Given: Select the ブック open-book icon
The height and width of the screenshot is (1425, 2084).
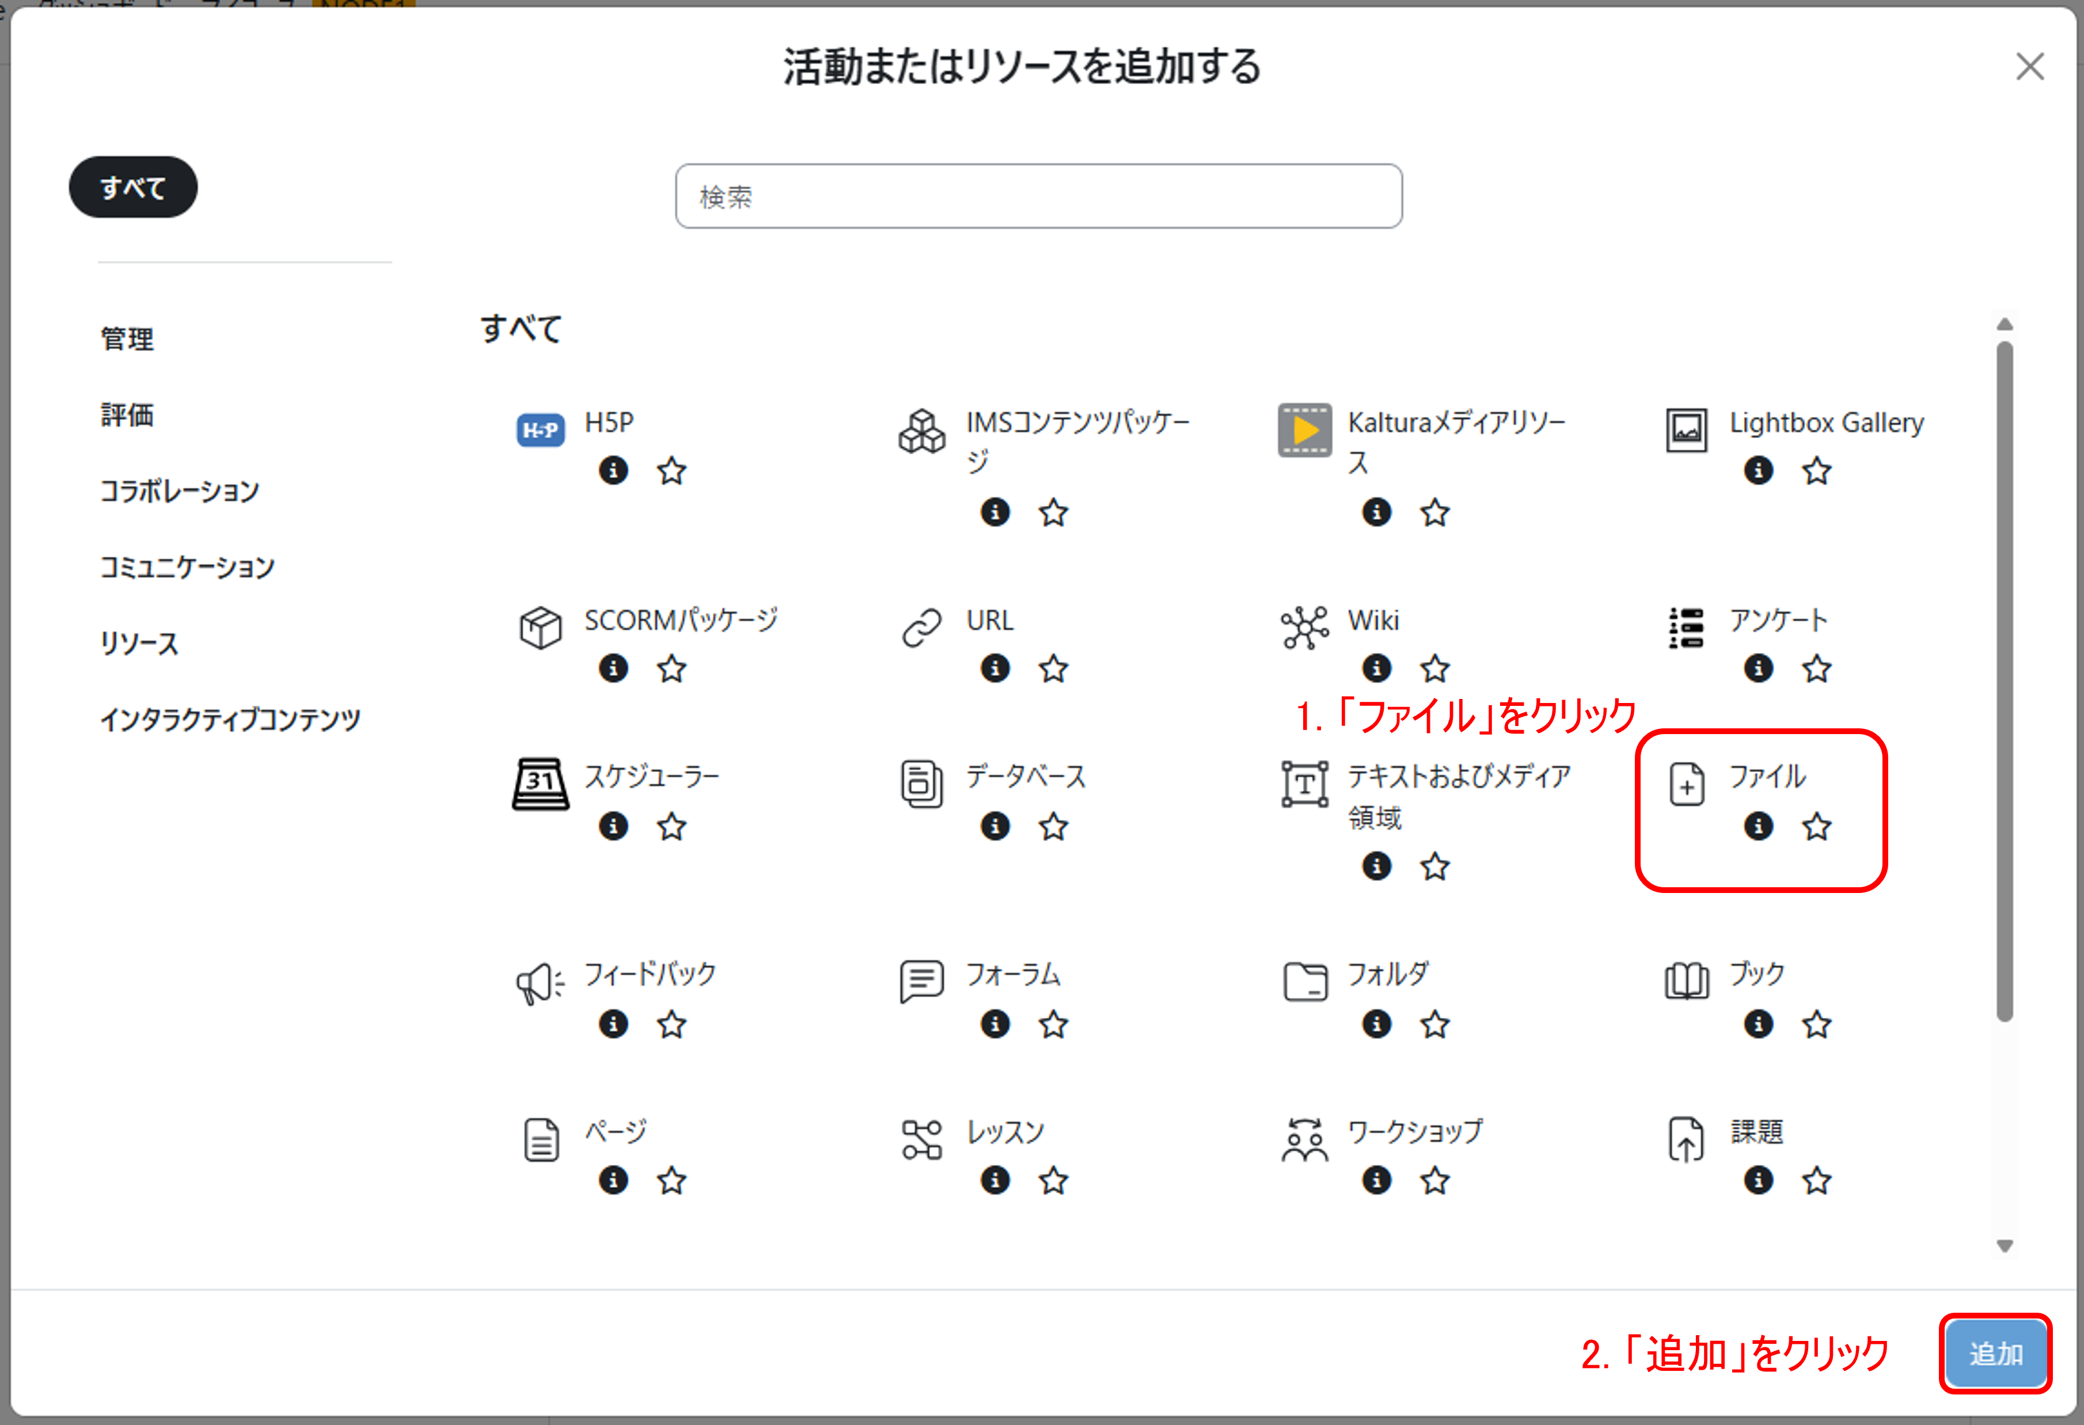Looking at the screenshot, I should point(1686,981).
